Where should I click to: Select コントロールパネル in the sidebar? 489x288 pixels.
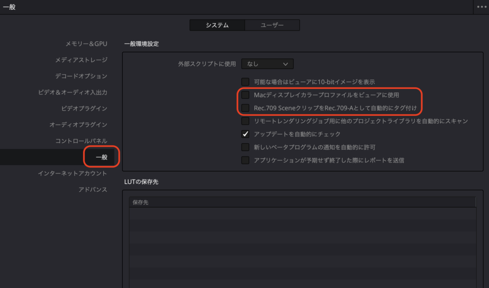pos(81,141)
